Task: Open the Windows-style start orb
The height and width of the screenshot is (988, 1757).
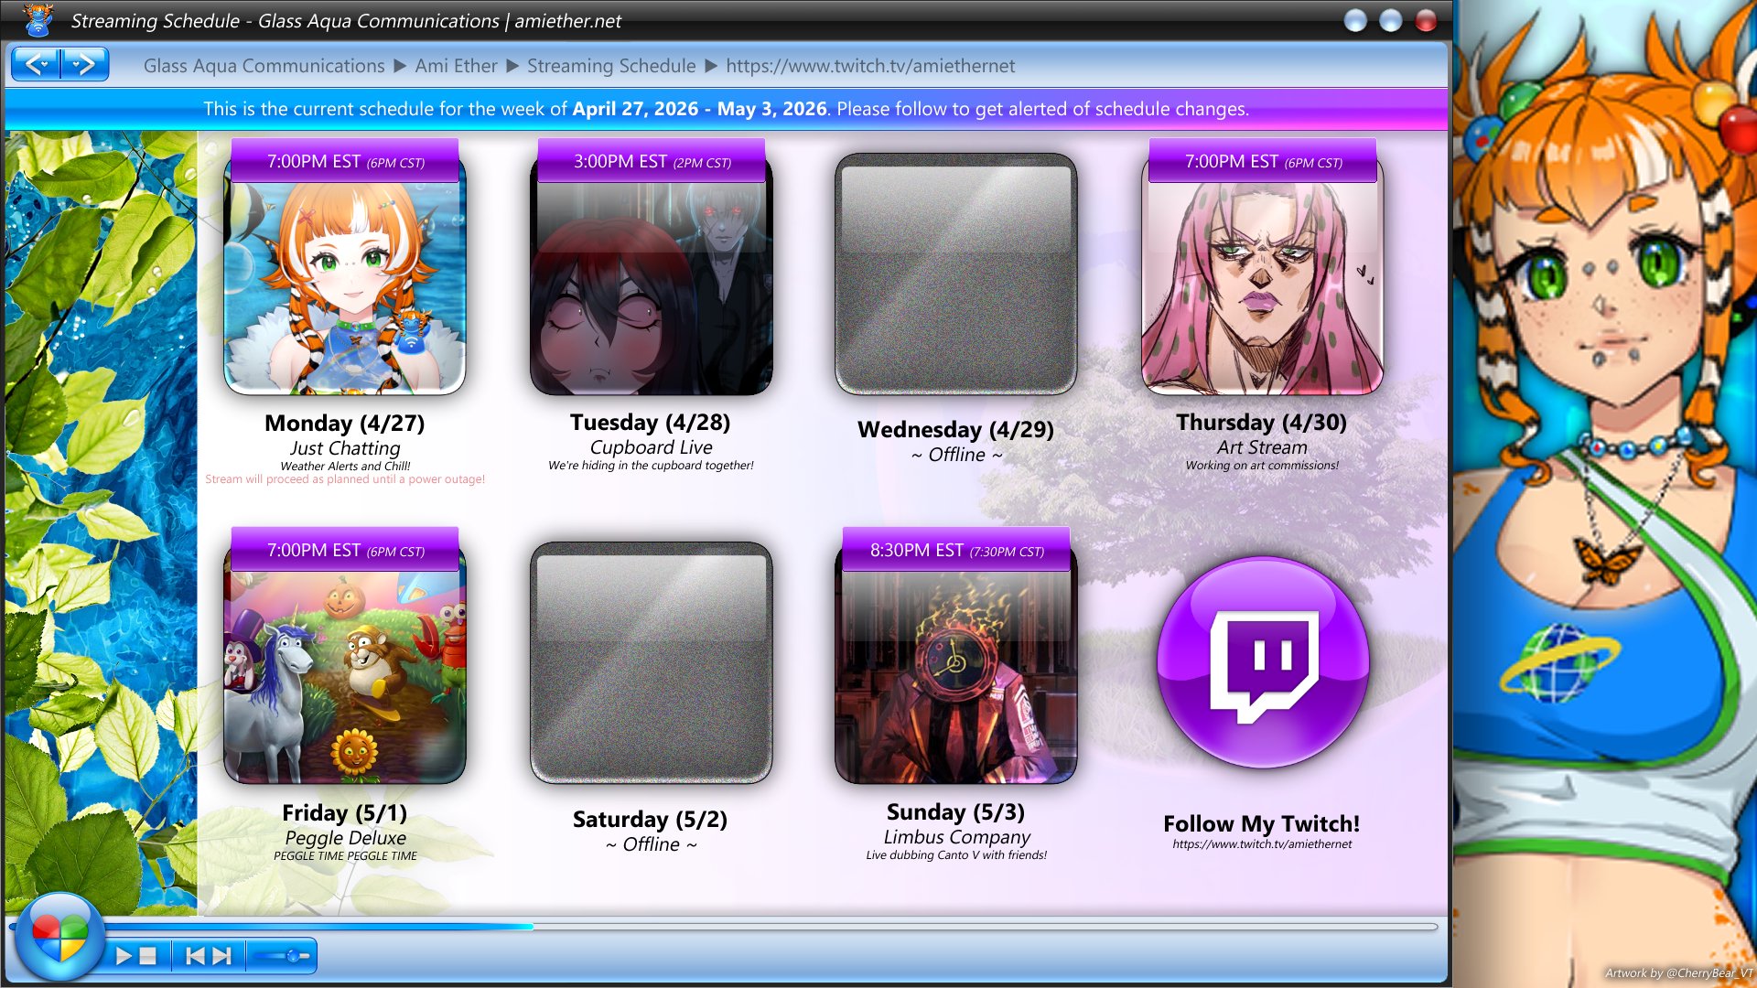Action: pyautogui.click(x=59, y=937)
